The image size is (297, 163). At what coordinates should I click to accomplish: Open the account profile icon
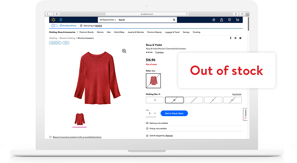coord(222,20)
